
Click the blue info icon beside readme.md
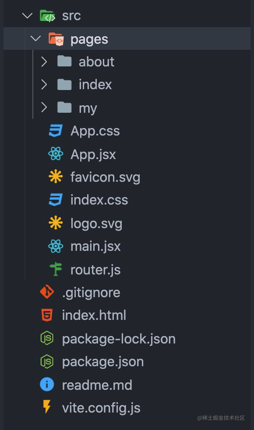pos(47,384)
